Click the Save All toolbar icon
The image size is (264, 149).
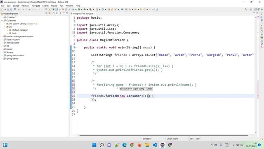pos(11,10)
